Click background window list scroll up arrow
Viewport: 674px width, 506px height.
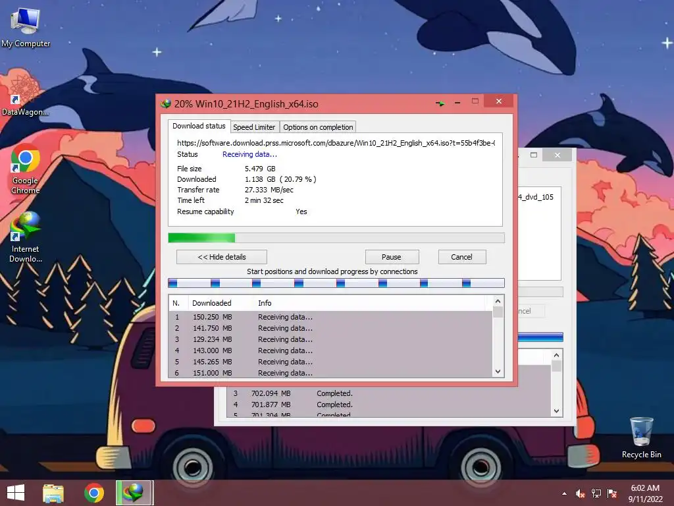pyautogui.click(x=556, y=355)
